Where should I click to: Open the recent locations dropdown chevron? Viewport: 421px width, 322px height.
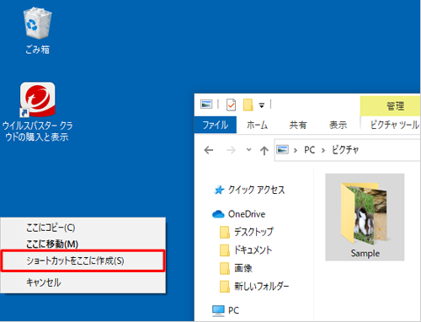248,150
